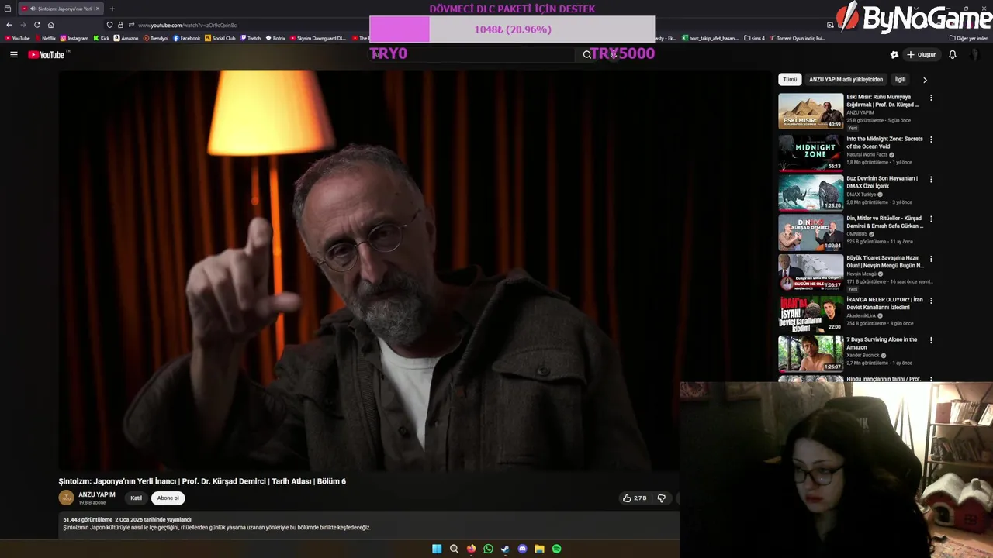
Task: Open 7 Days Surviving Alone video title
Action: pos(881,343)
